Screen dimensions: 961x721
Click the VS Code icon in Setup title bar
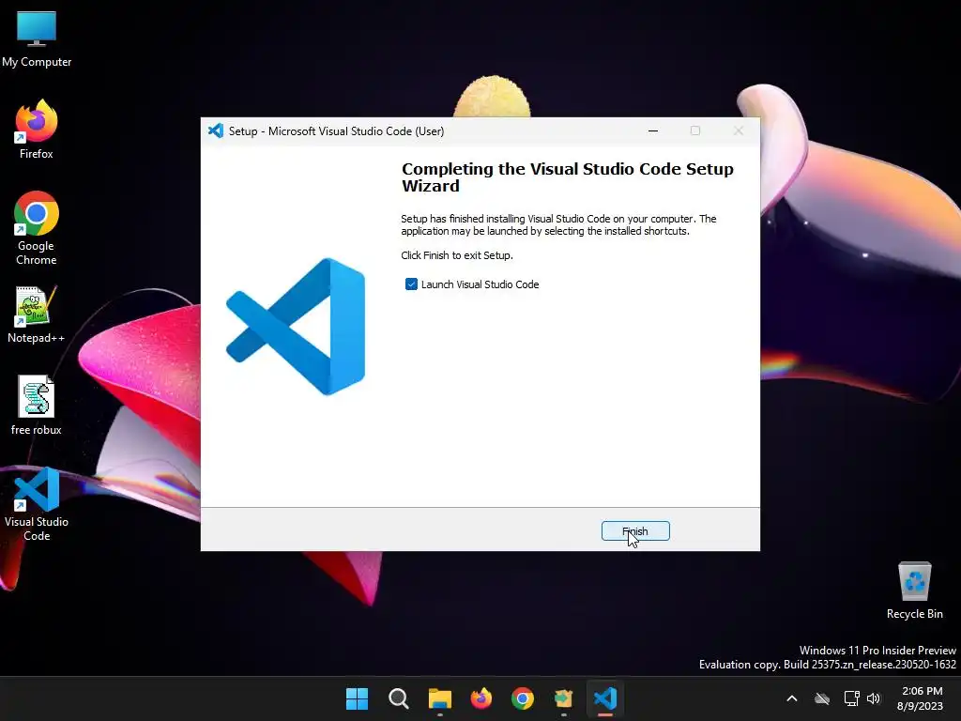coord(216,130)
